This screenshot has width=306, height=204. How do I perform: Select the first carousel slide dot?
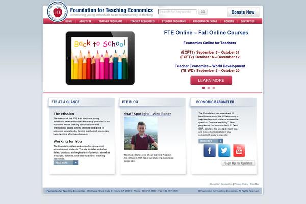[x=203, y=88]
